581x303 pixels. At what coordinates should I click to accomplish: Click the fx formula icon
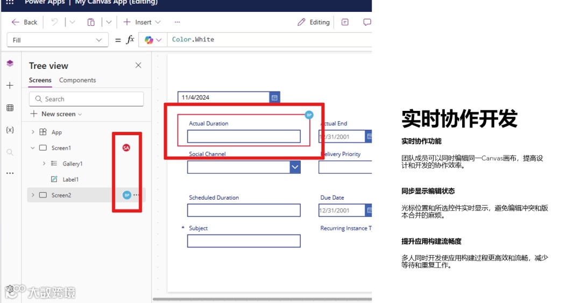coord(130,40)
